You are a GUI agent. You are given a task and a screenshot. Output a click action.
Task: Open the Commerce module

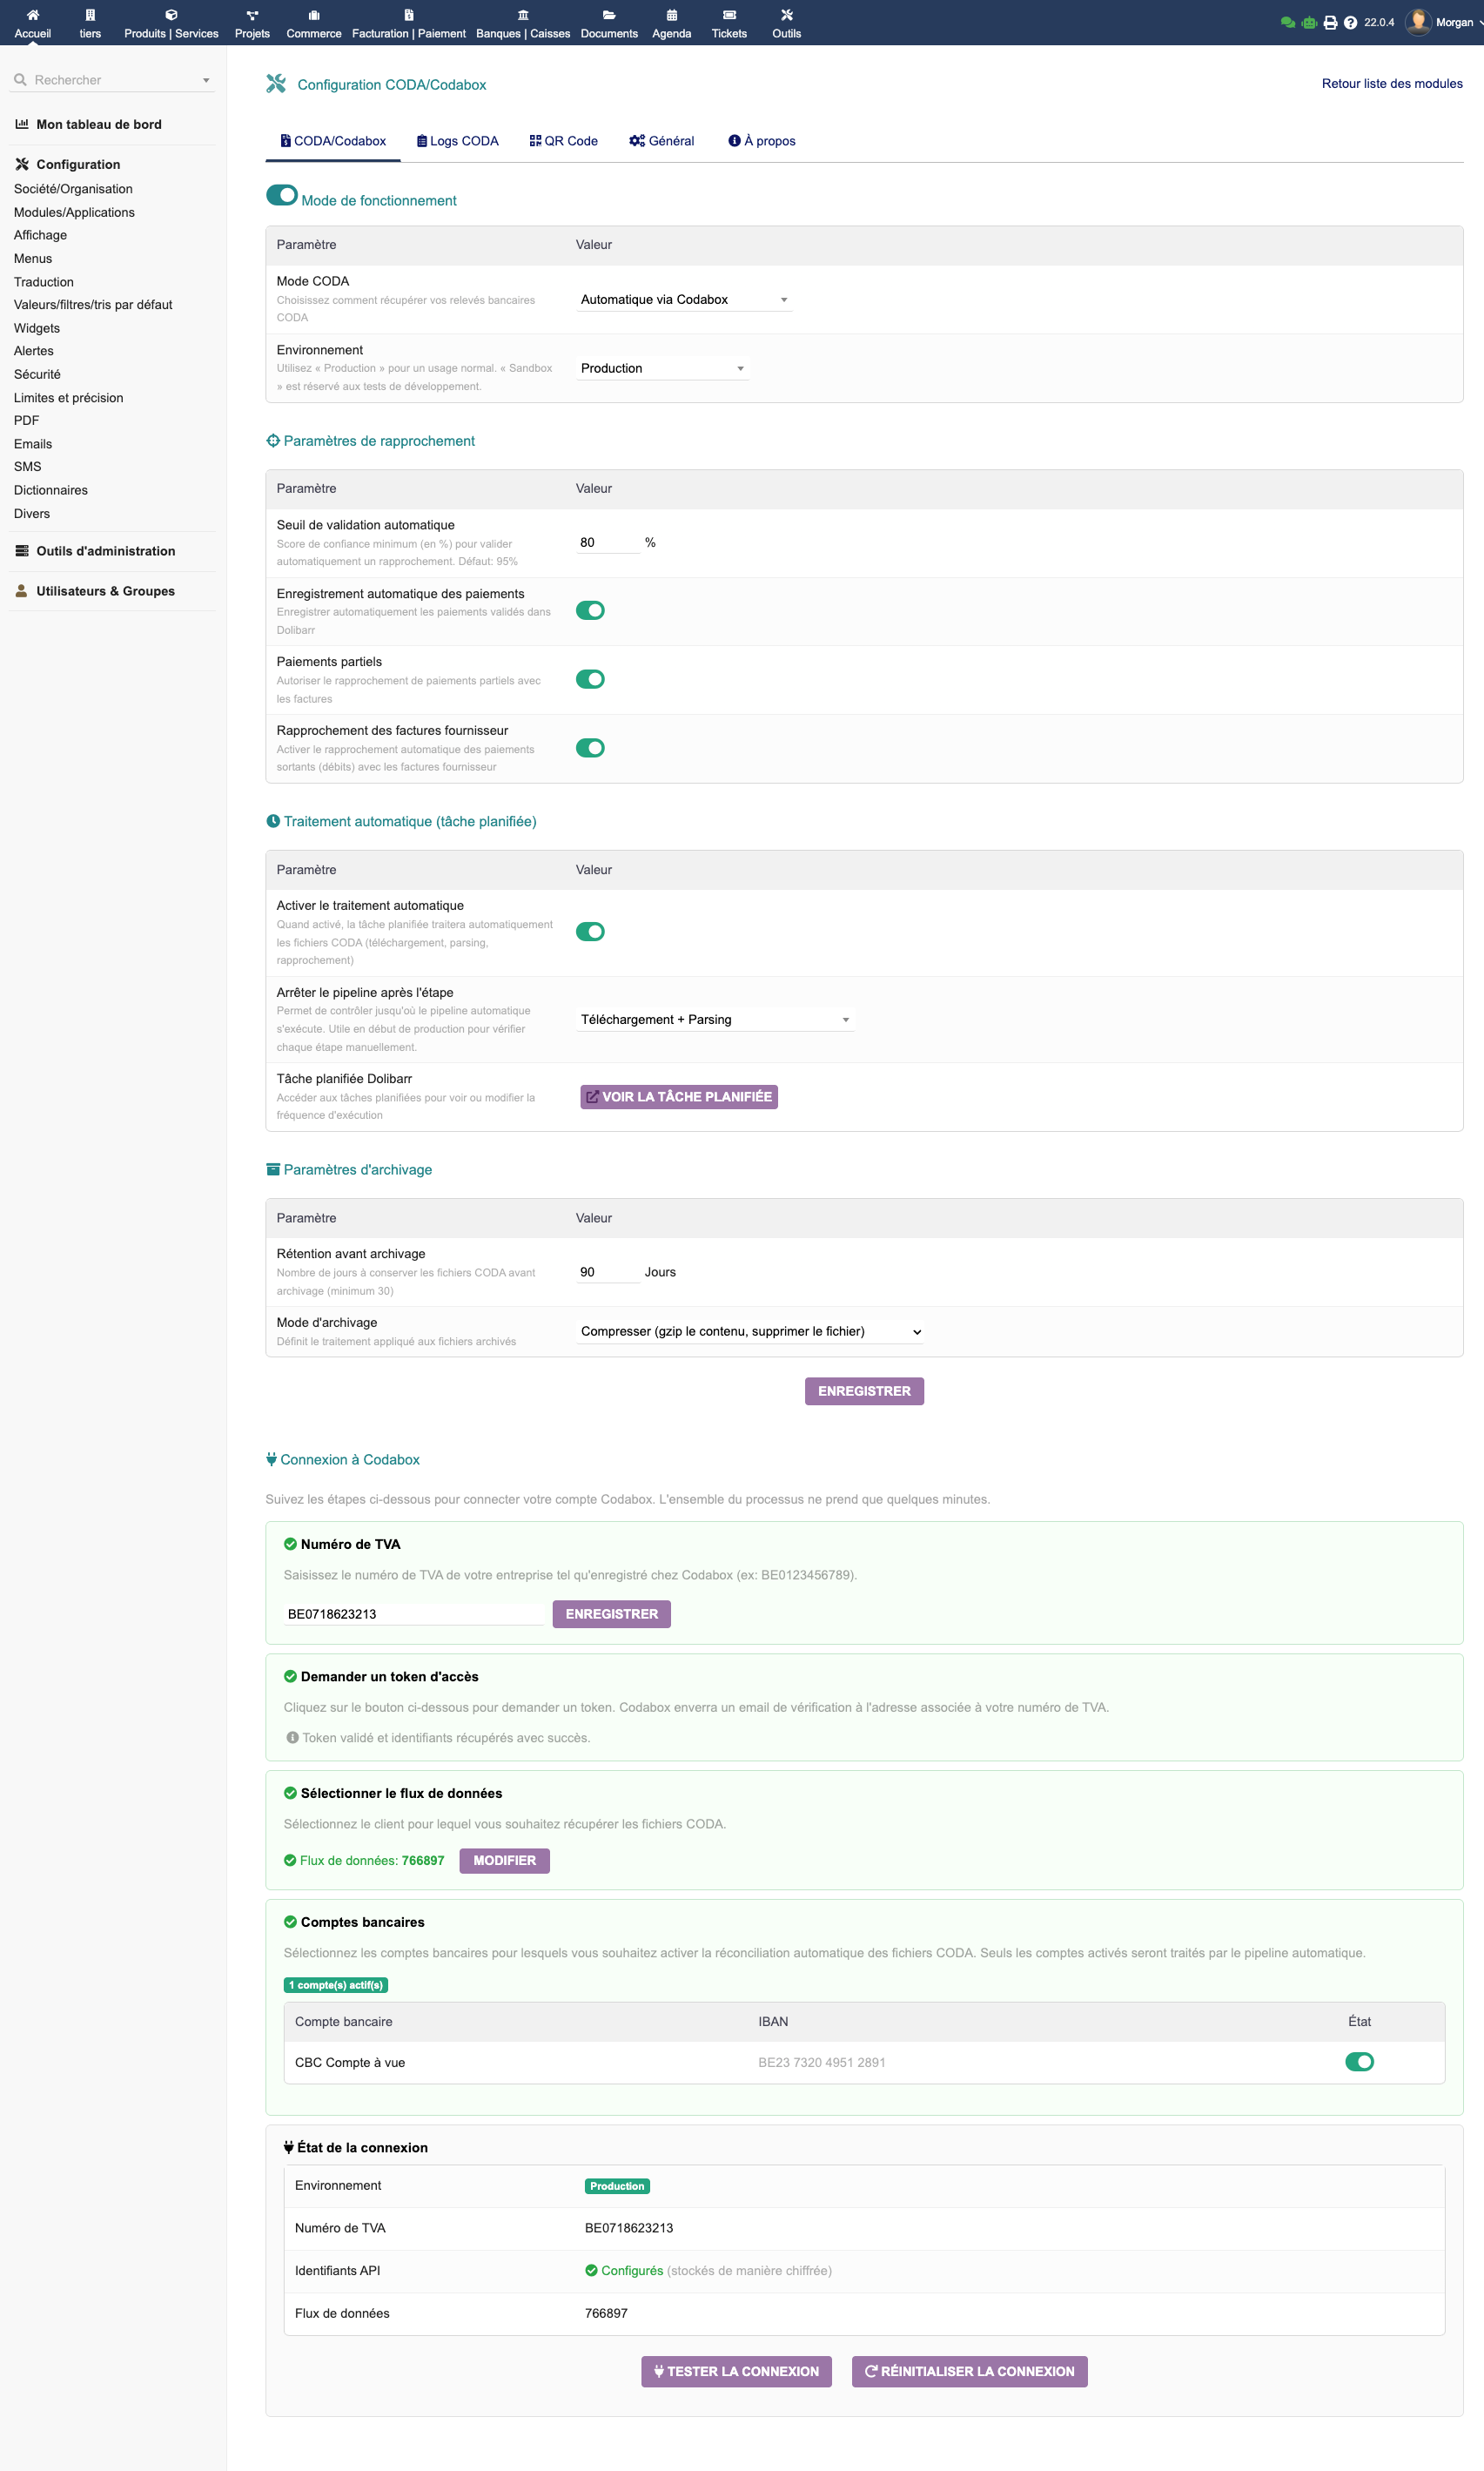pyautogui.click(x=313, y=22)
